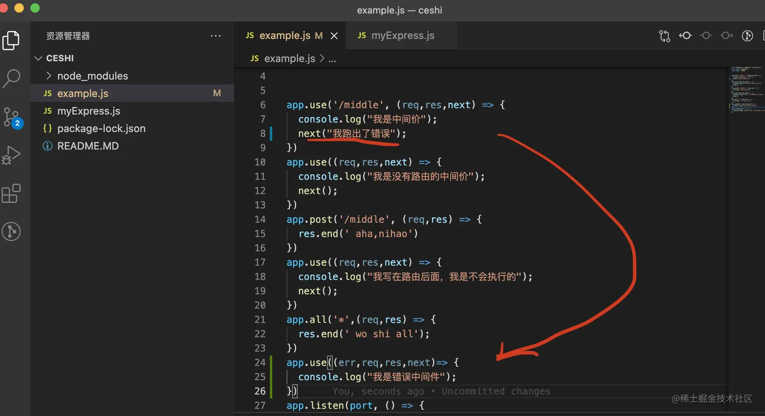Image resolution: width=765 pixels, height=416 pixels.
Task: Click the macOS yellow minimize button
Action: coord(19,8)
